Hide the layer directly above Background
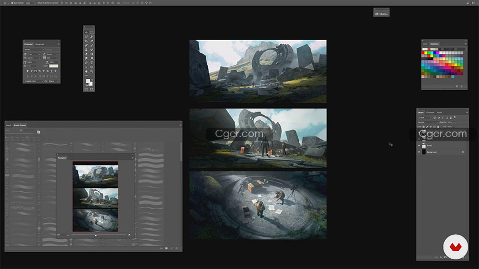 pos(419,146)
